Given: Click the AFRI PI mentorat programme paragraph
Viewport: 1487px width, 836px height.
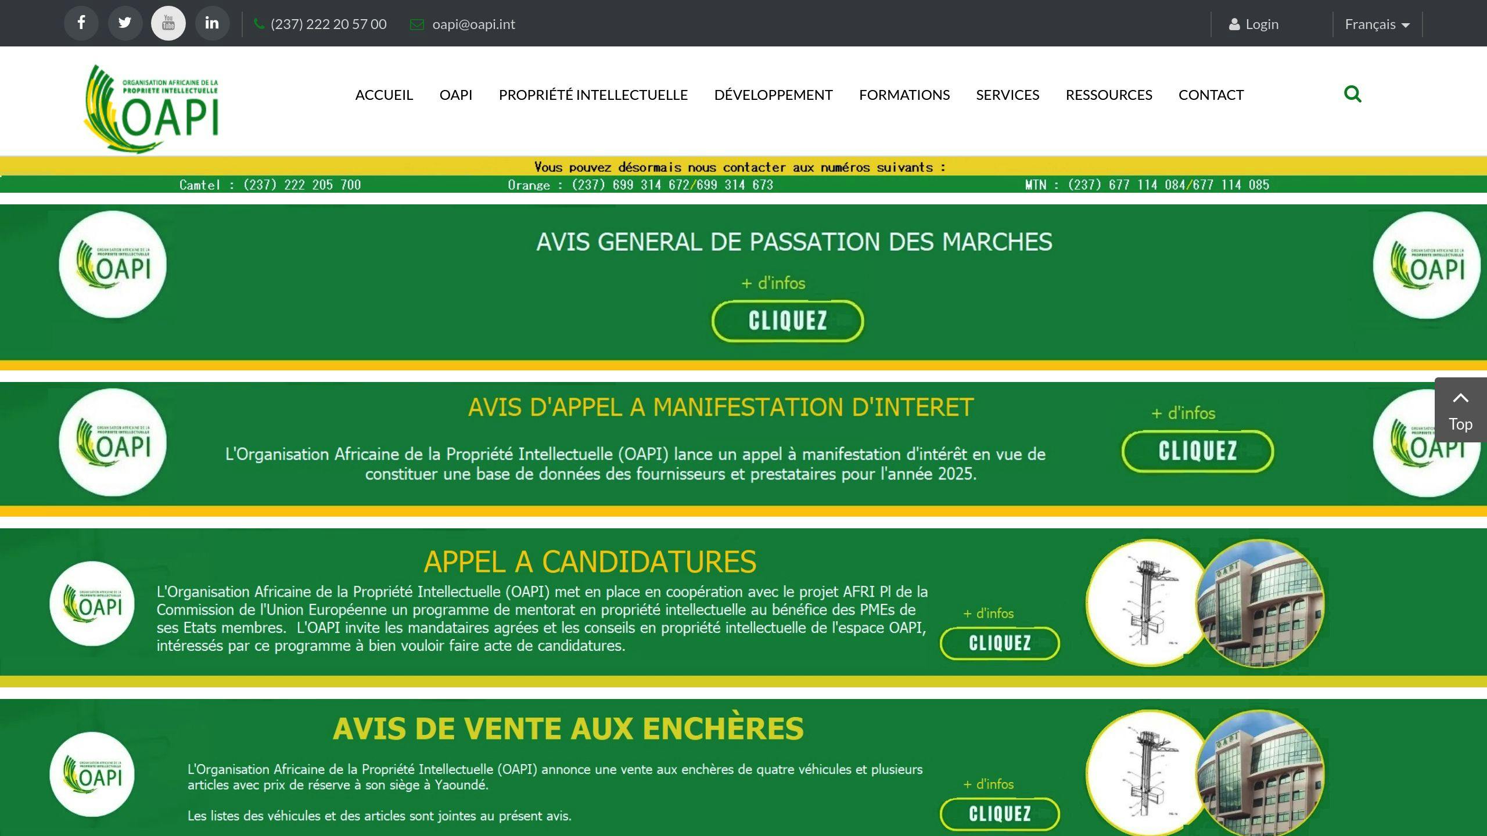Looking at the screenshot, I should coord(542,618).
